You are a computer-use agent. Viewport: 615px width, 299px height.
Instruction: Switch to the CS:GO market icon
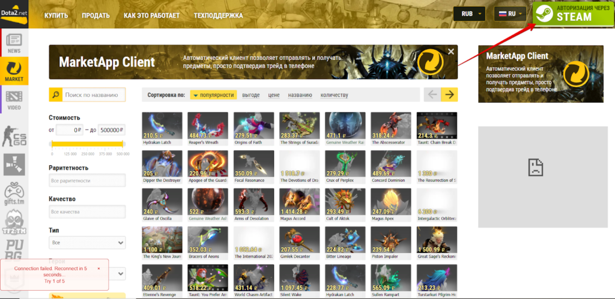(x=14, y=136)
